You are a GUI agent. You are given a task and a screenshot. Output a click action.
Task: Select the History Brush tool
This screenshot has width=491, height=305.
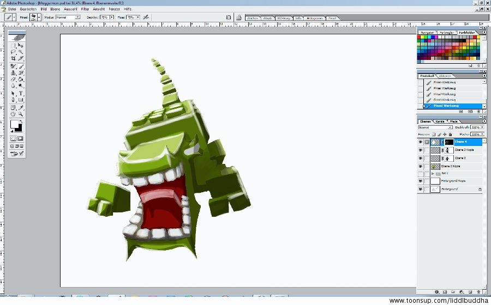coord(21,73)
